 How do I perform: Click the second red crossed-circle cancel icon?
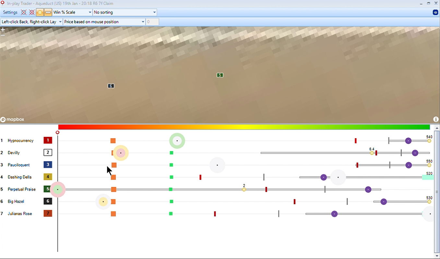tap(32, 12)
